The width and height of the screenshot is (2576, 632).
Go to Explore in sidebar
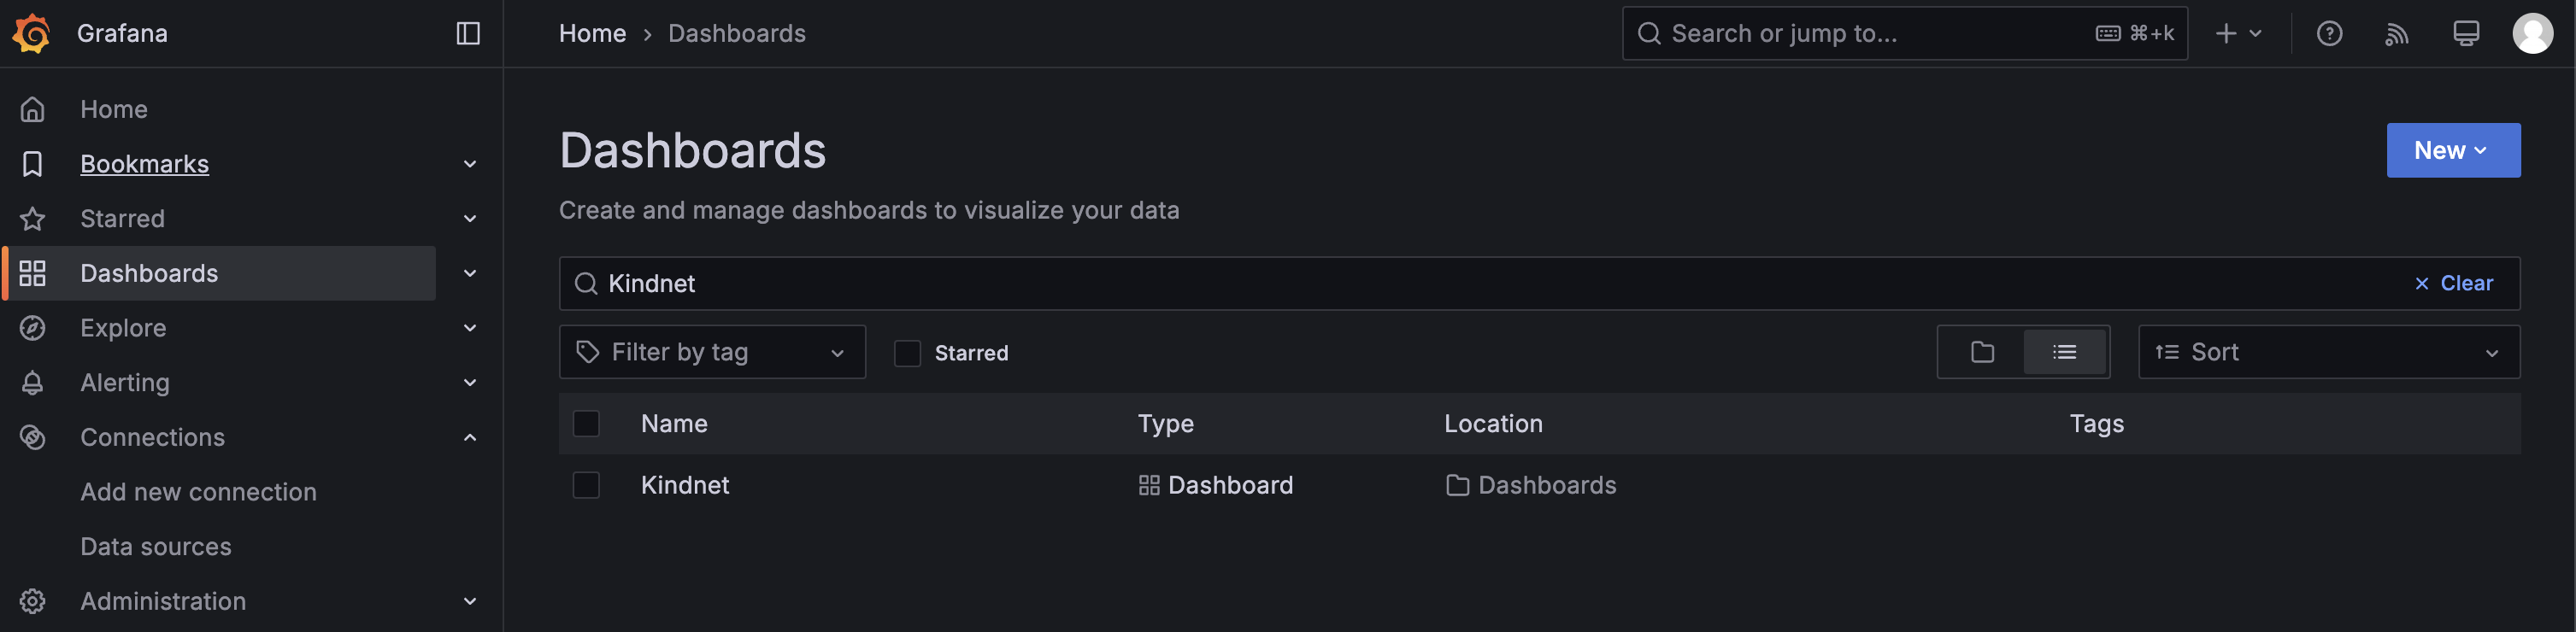[123, 328]
